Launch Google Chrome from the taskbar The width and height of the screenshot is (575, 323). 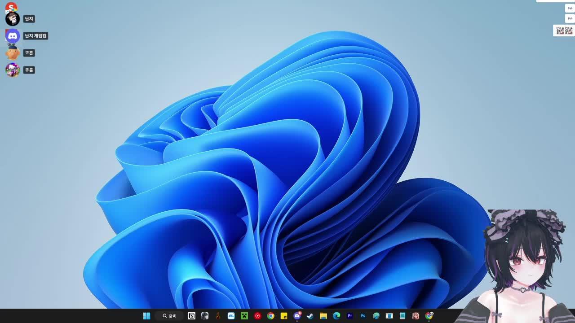pos(270,316)
